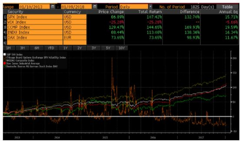Click the INDU Index security field
The image size is (240, 141).
coord(35,33)
